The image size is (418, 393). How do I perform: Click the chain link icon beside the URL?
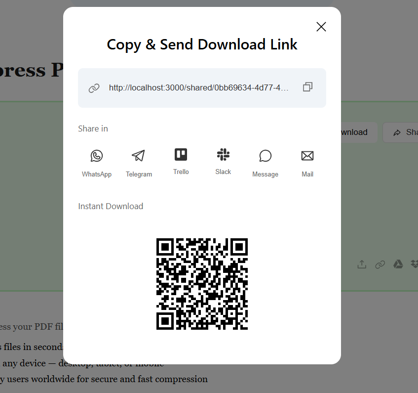(94, 88)
